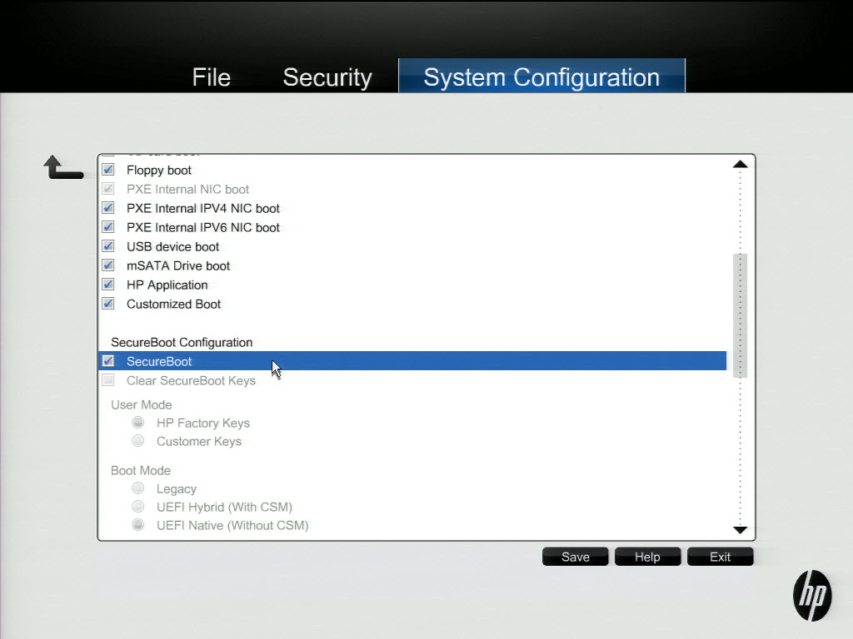Image resolution: width=853 pixels, height=639 pixels.
Task: Click the vertical scrollbar thumb
Action: tap(740, 315)
